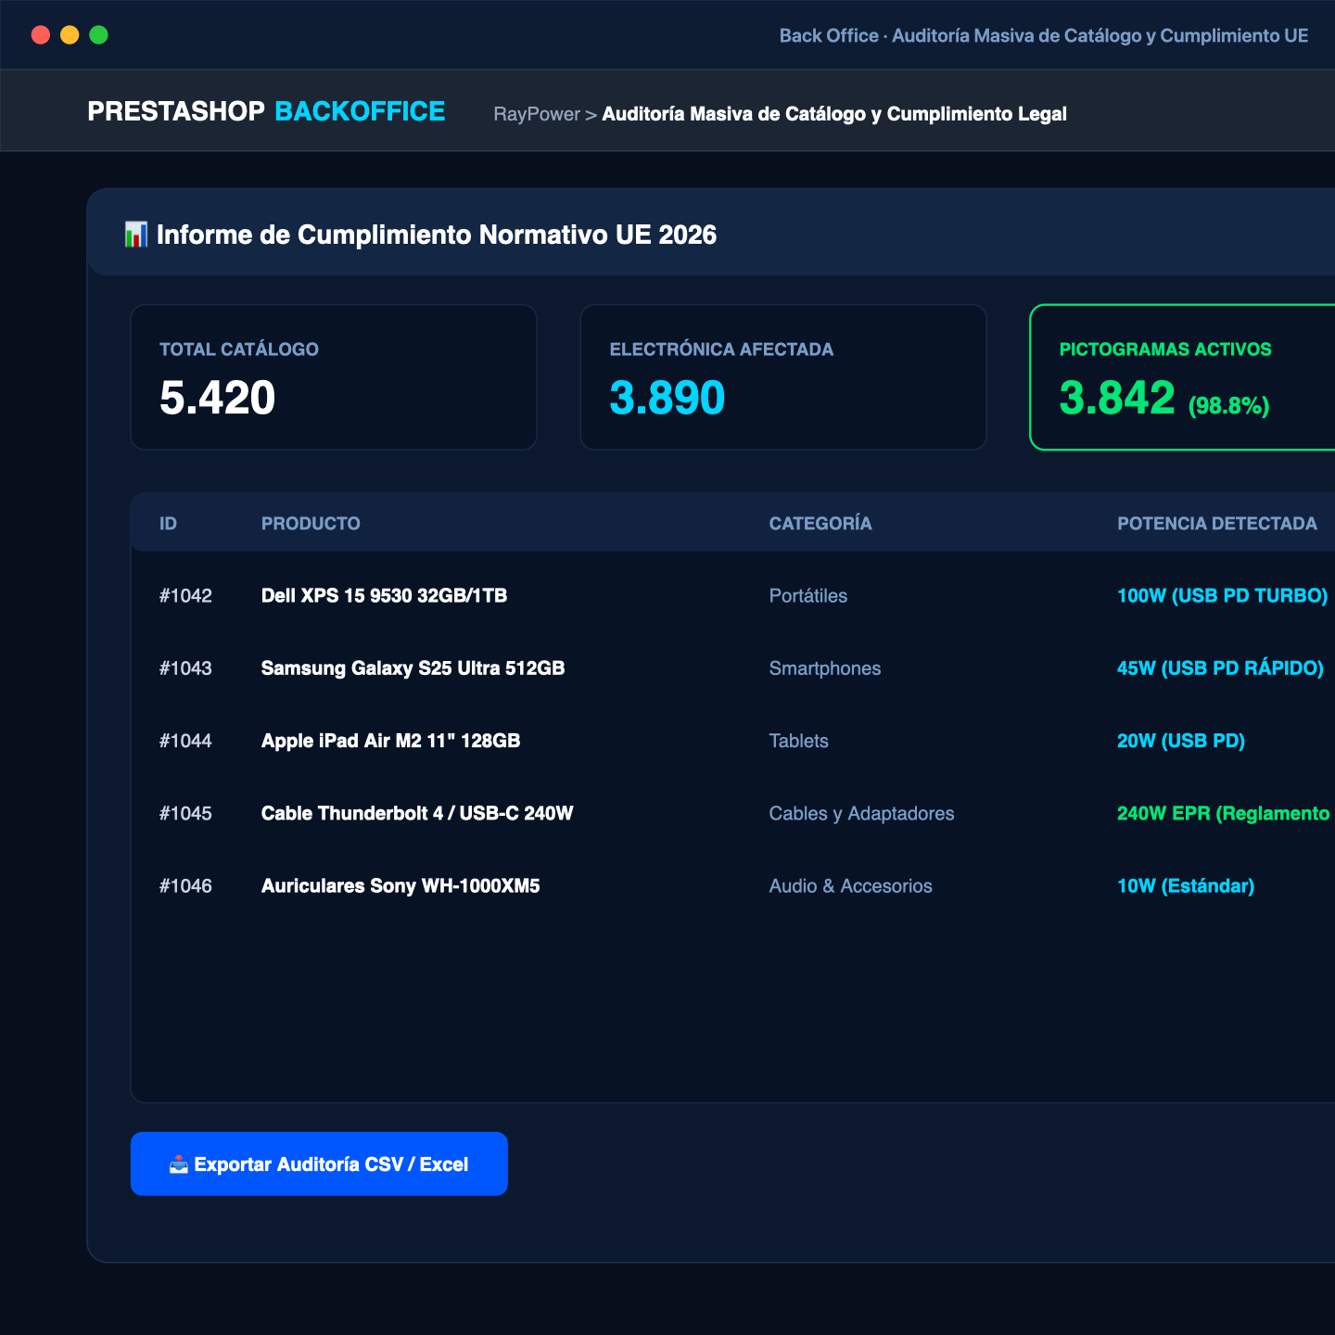Open the Total Catálogo 5.420 card

[334, 377]
